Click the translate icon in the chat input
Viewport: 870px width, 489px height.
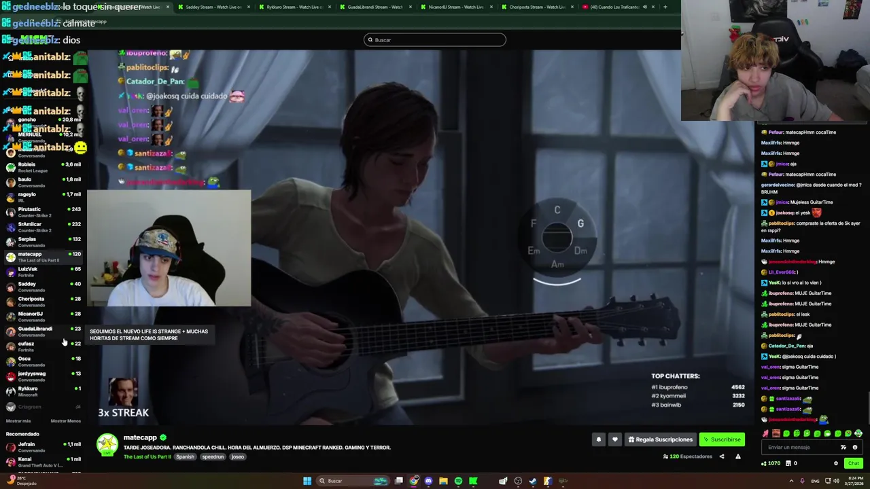point(843,448)
